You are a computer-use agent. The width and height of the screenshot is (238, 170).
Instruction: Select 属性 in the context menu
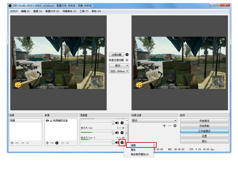pyautogui.click(x=139, y=150)
